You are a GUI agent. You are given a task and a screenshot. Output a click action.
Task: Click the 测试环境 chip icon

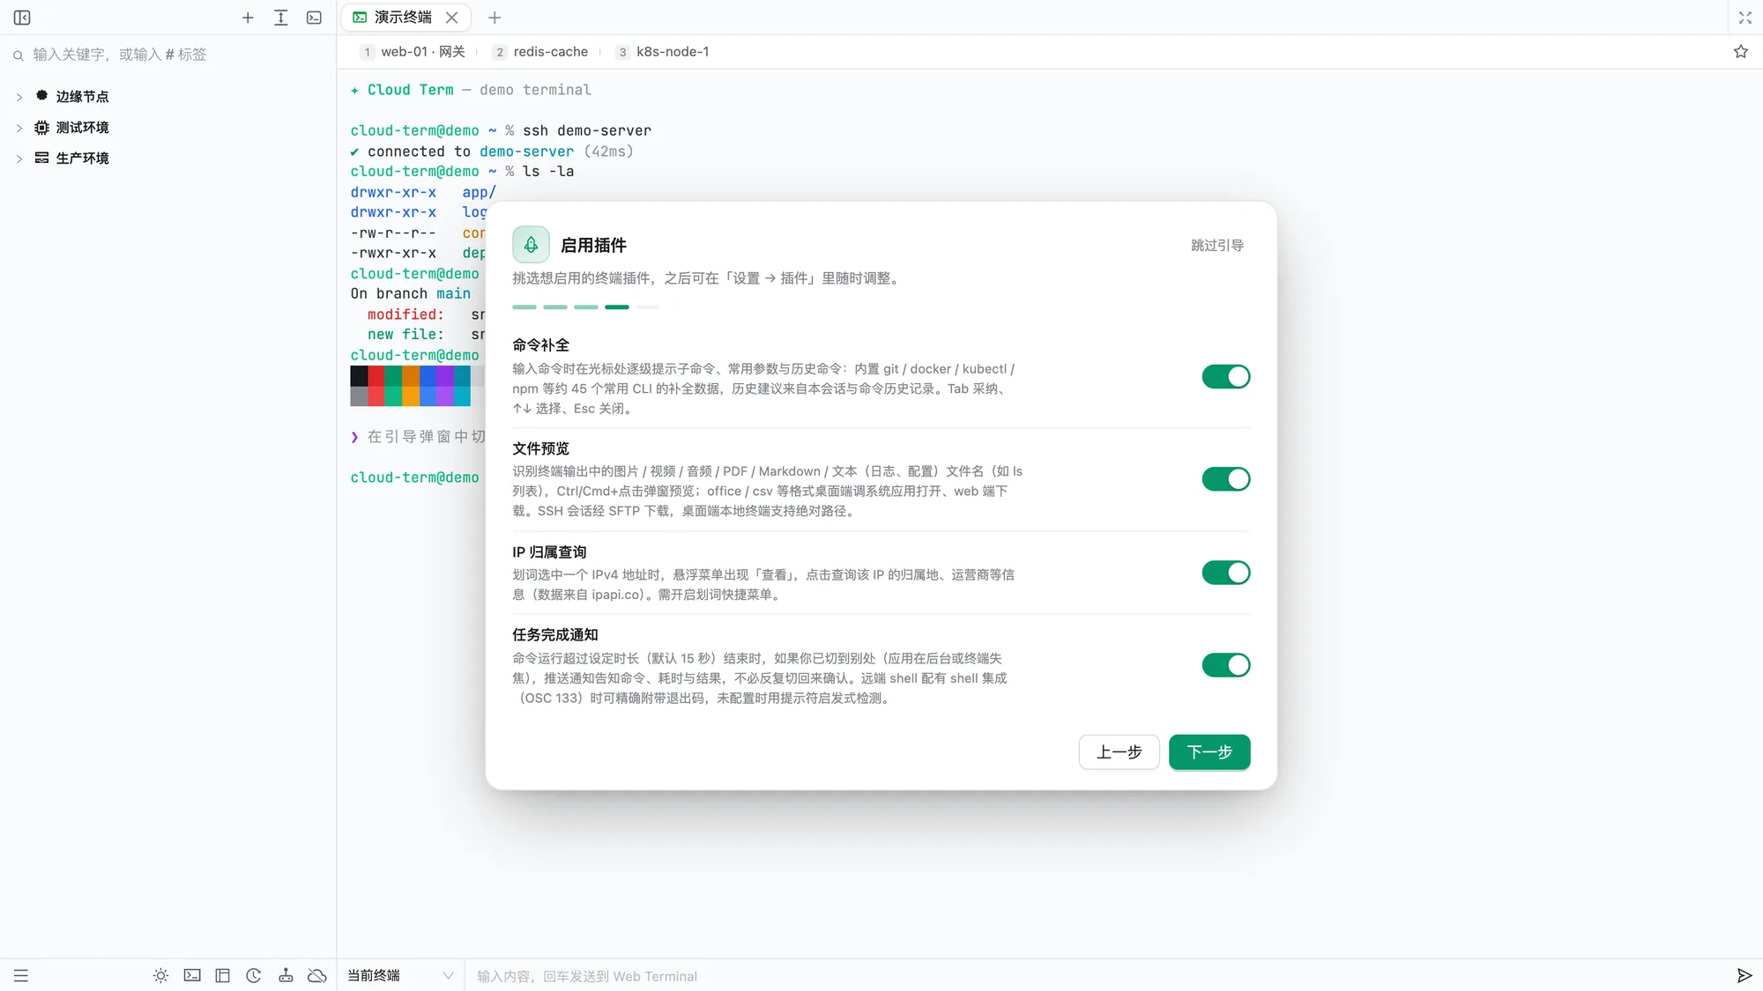[41, 128]
